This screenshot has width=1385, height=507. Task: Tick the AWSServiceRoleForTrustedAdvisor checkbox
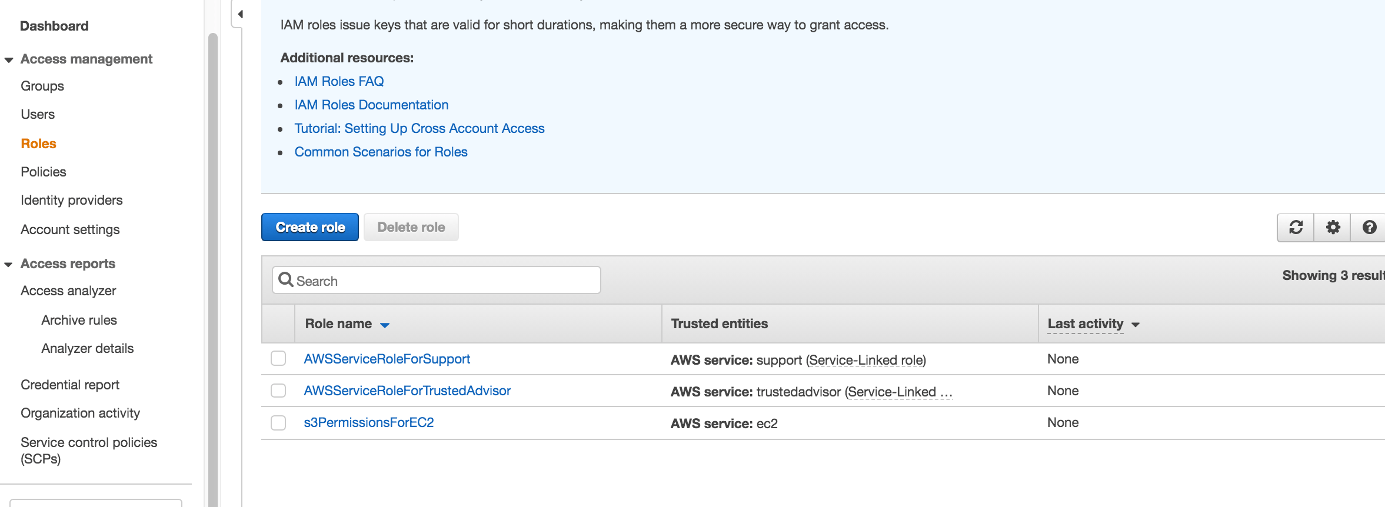click(x=278, y=391)
